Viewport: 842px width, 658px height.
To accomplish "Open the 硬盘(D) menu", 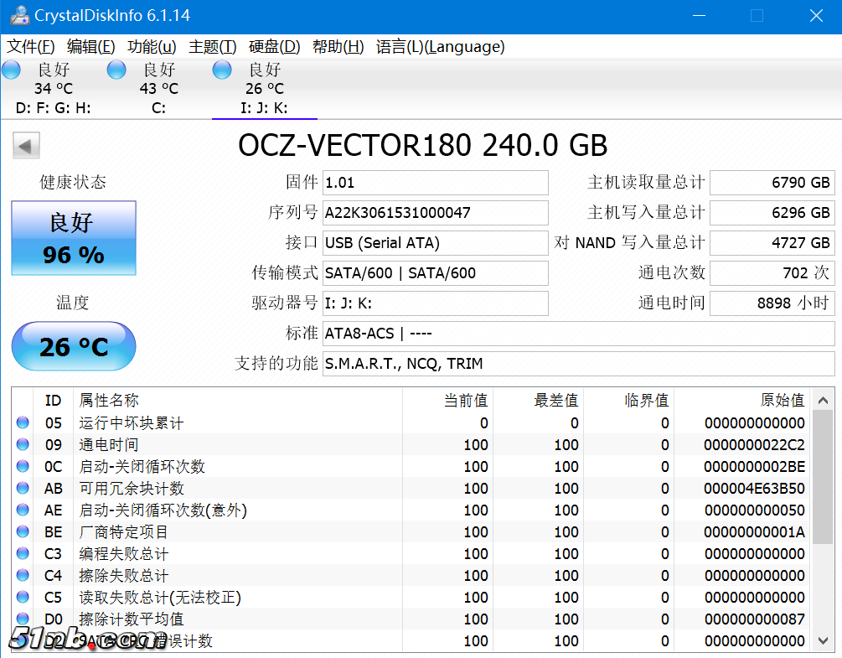I will 275,47.
